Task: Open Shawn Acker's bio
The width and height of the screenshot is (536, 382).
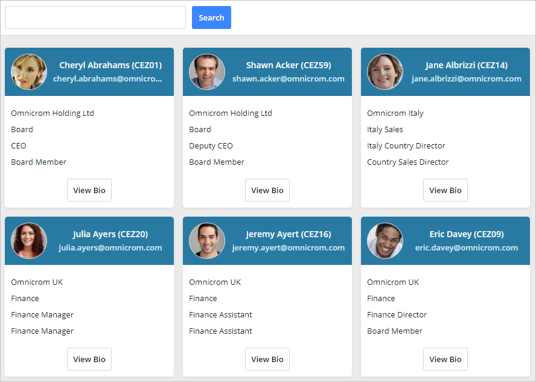Action: click(x=267, y=190)
